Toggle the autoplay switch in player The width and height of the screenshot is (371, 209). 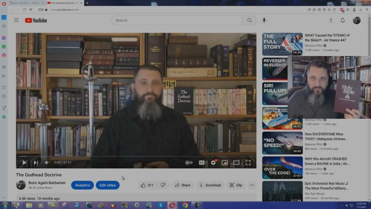pyautogui.click(x=189, y=163)
